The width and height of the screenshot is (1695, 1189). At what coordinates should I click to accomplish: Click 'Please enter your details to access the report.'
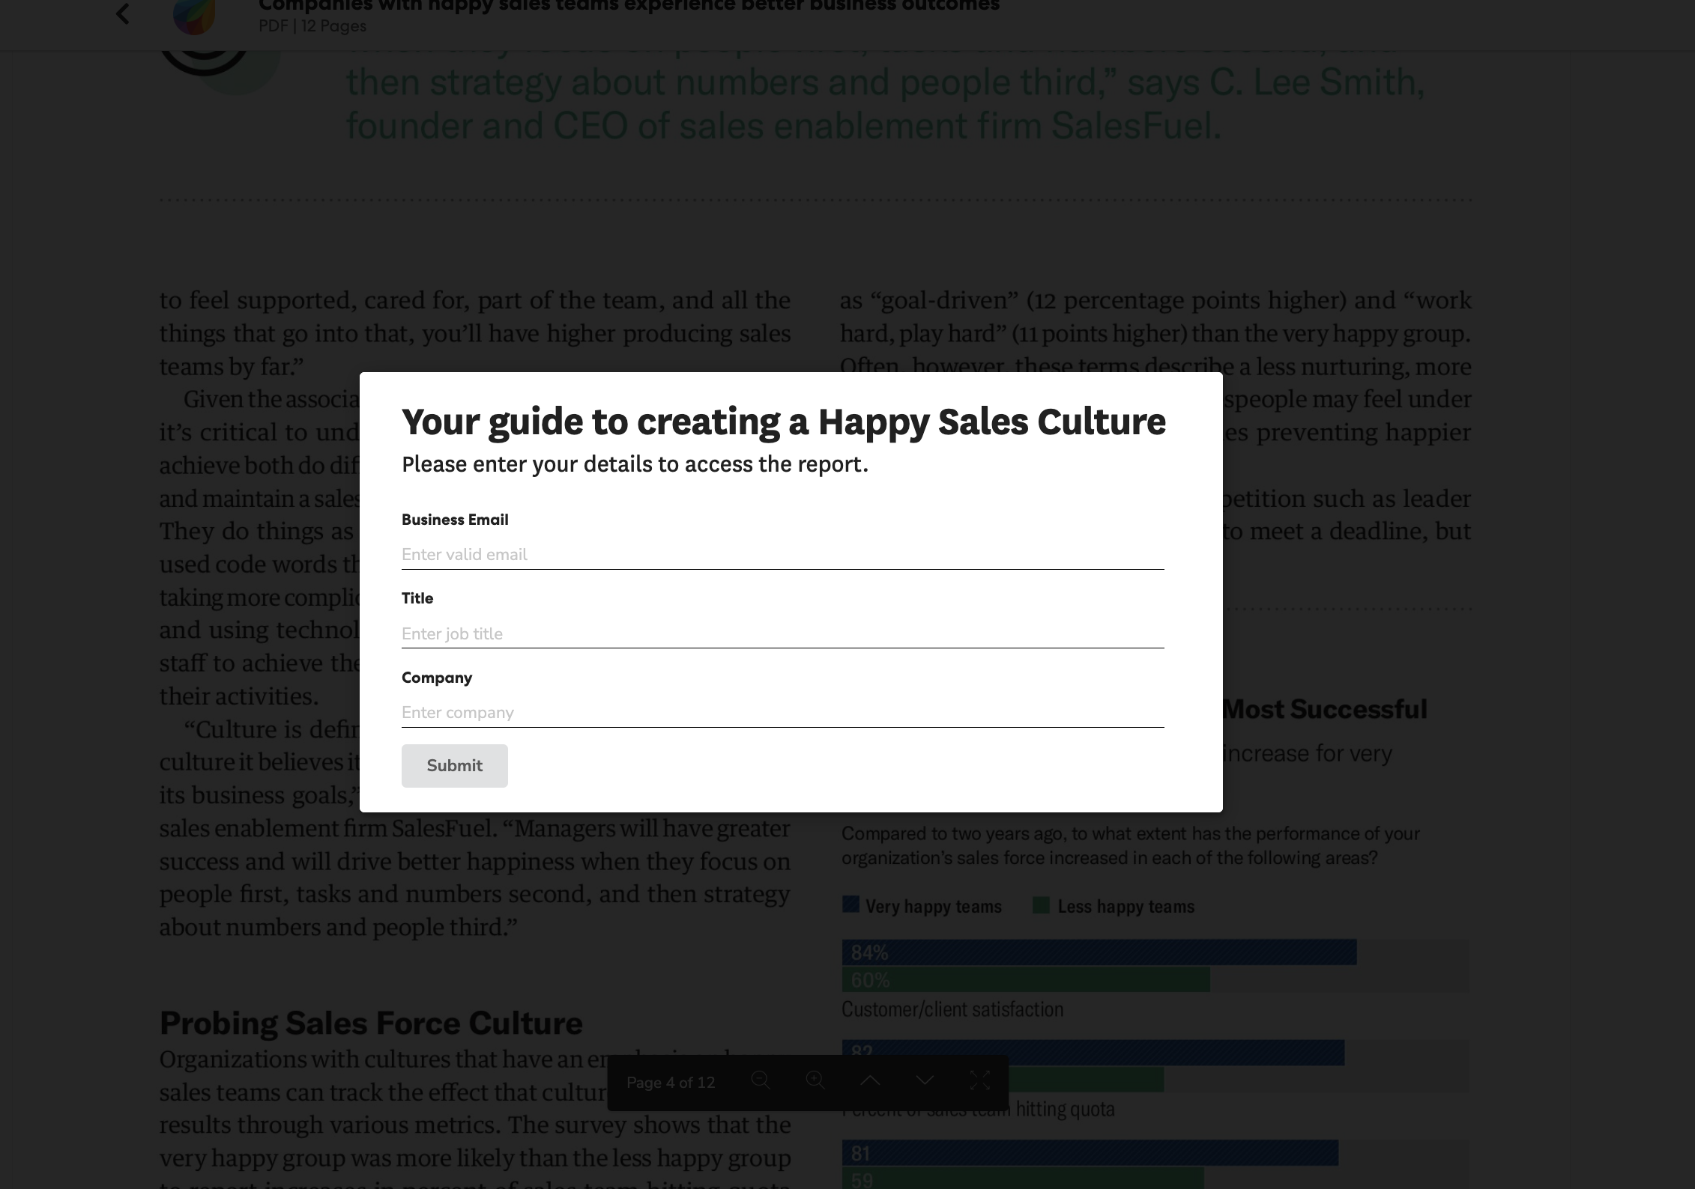tap(635, 464)
